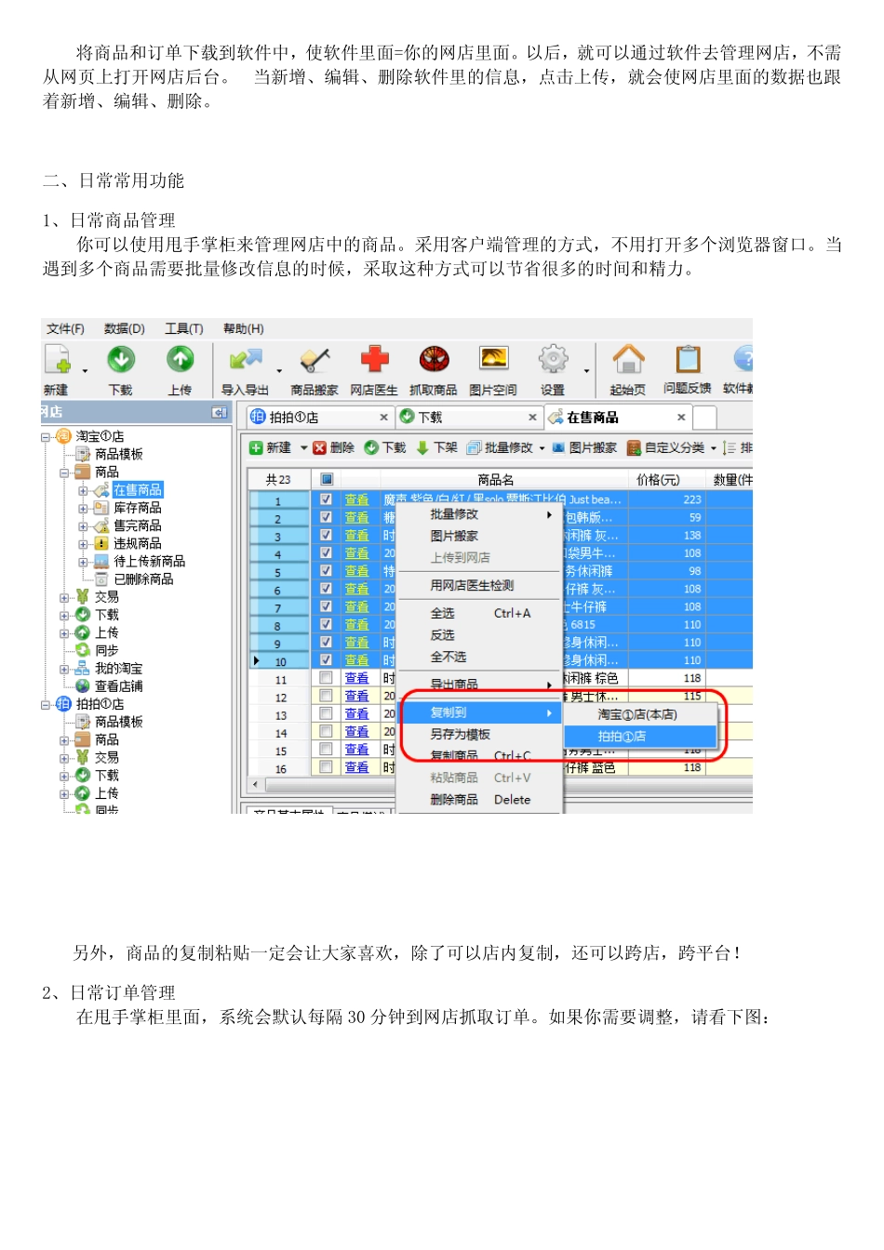Check the checkbox in row 16
The width and height of the screenshot is (884, 1250).
click(x=326, y=767)
